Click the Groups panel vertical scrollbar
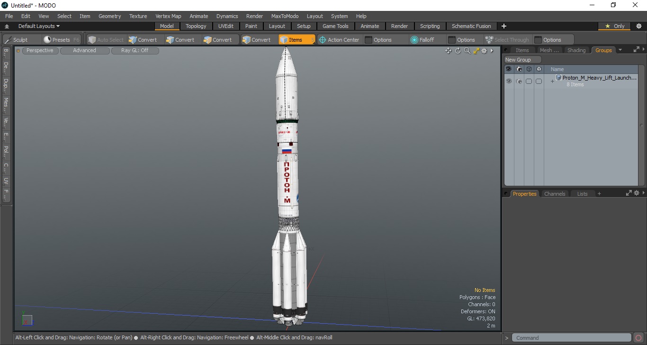This screenshot has width=647, height=345. click(641, 126)
